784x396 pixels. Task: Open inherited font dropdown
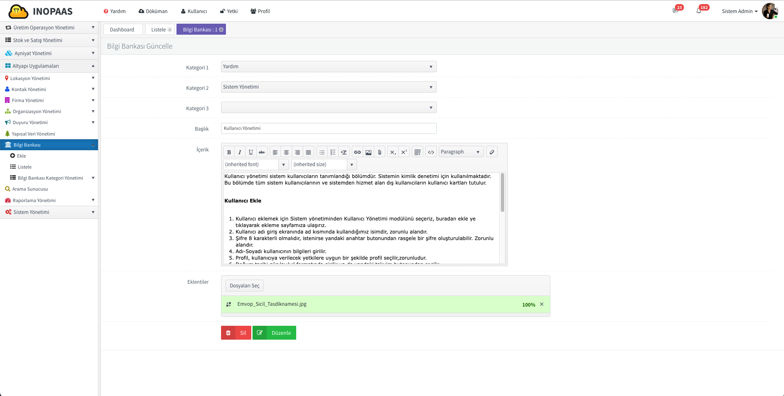[x=256, y=165]
